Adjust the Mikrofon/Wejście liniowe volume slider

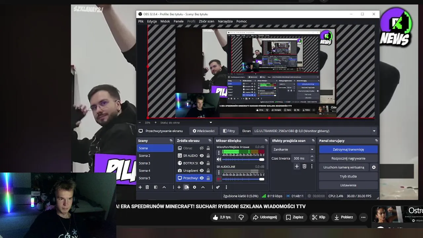point(244,159)
